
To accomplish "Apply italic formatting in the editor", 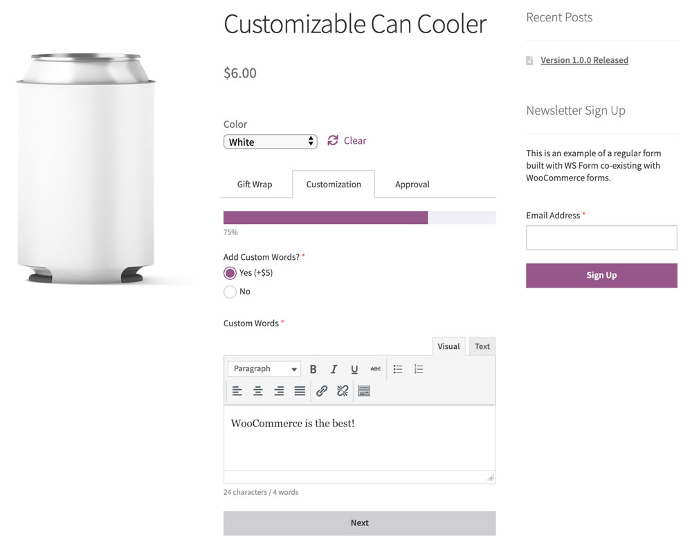I will click(334, 369).
